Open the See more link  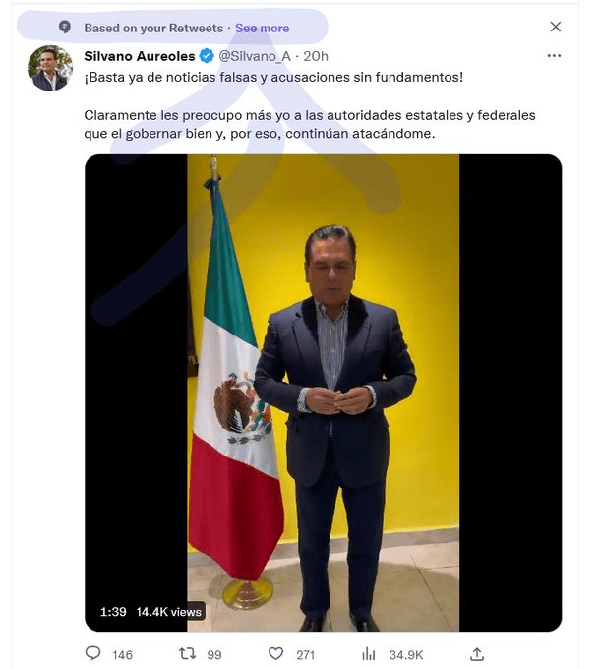click(x=263, y=29)
